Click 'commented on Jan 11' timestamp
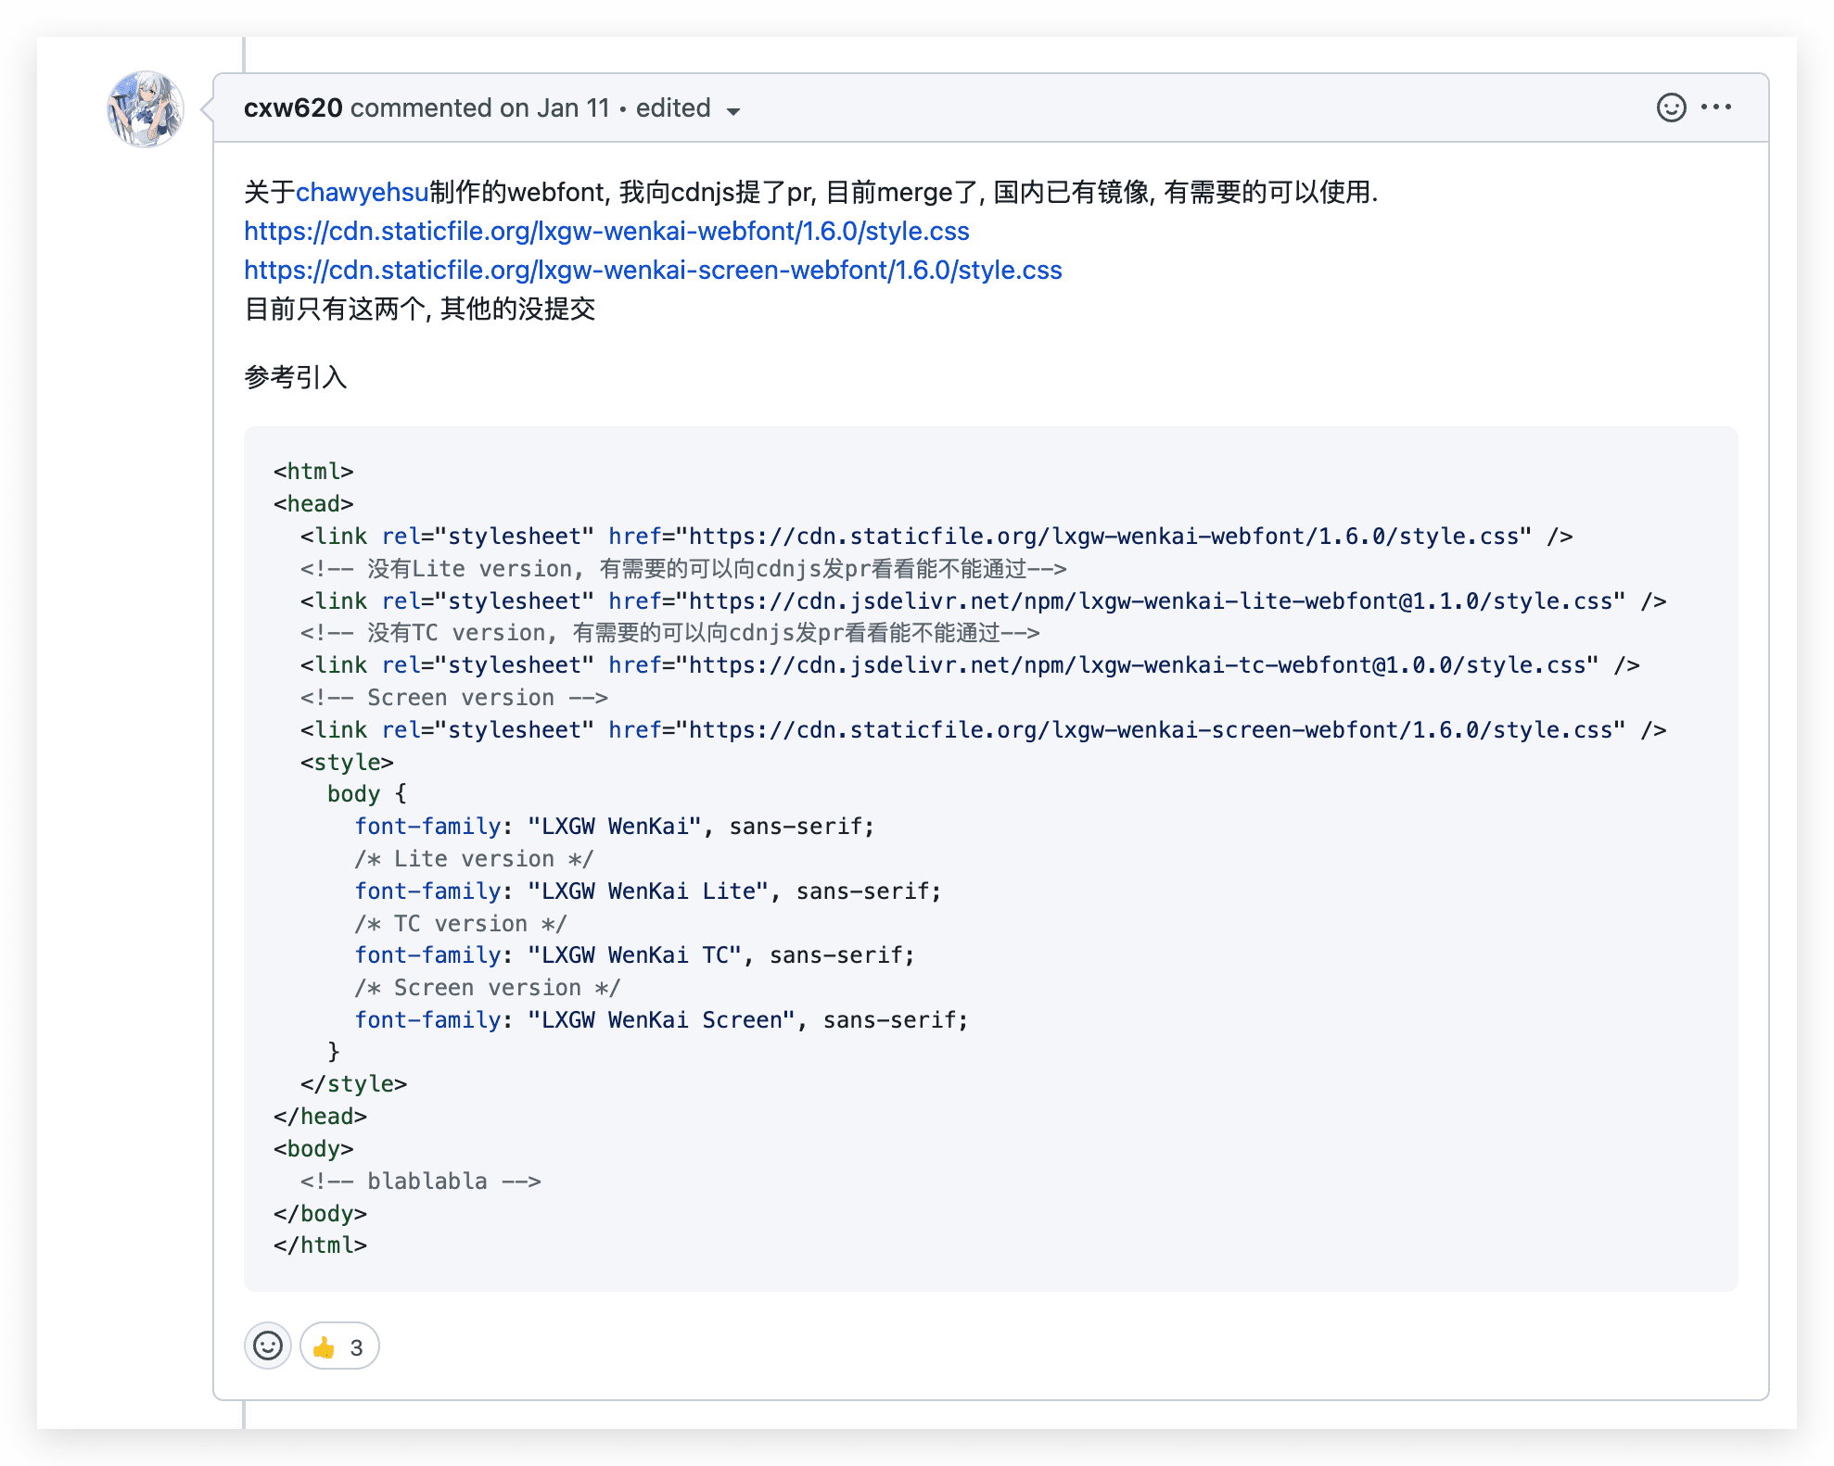Viewport: 1834px width, 1466px height. click(480, 108)
